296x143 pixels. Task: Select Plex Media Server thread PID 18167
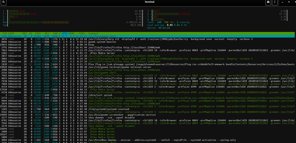pyautogui.click(x=148, y=134)
